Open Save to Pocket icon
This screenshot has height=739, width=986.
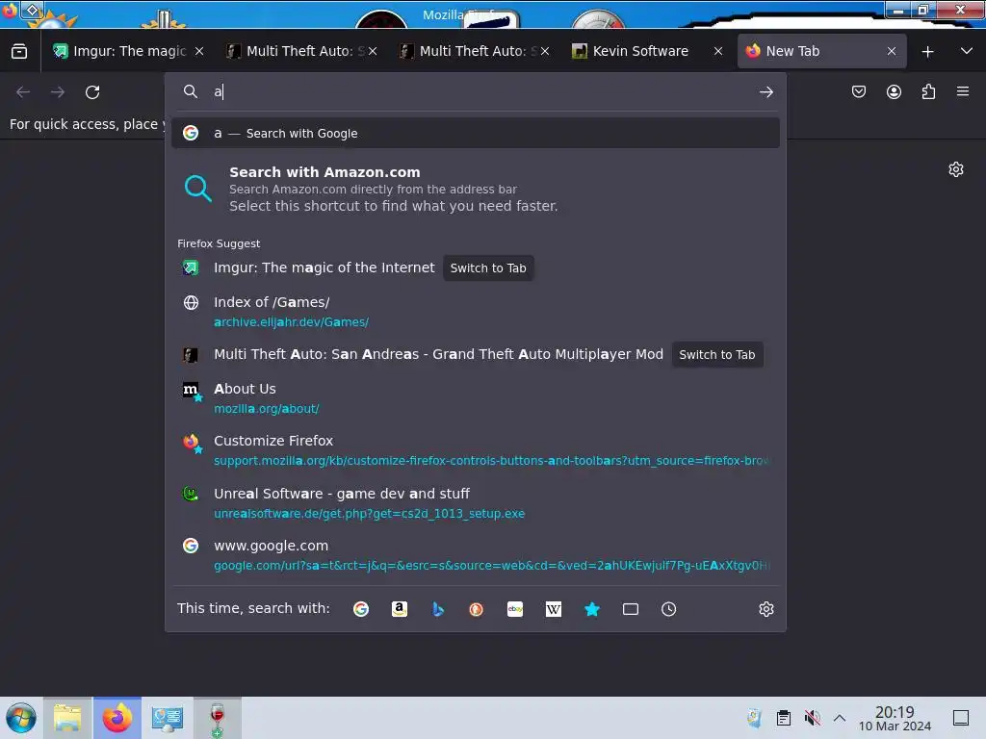coord(858,91)
